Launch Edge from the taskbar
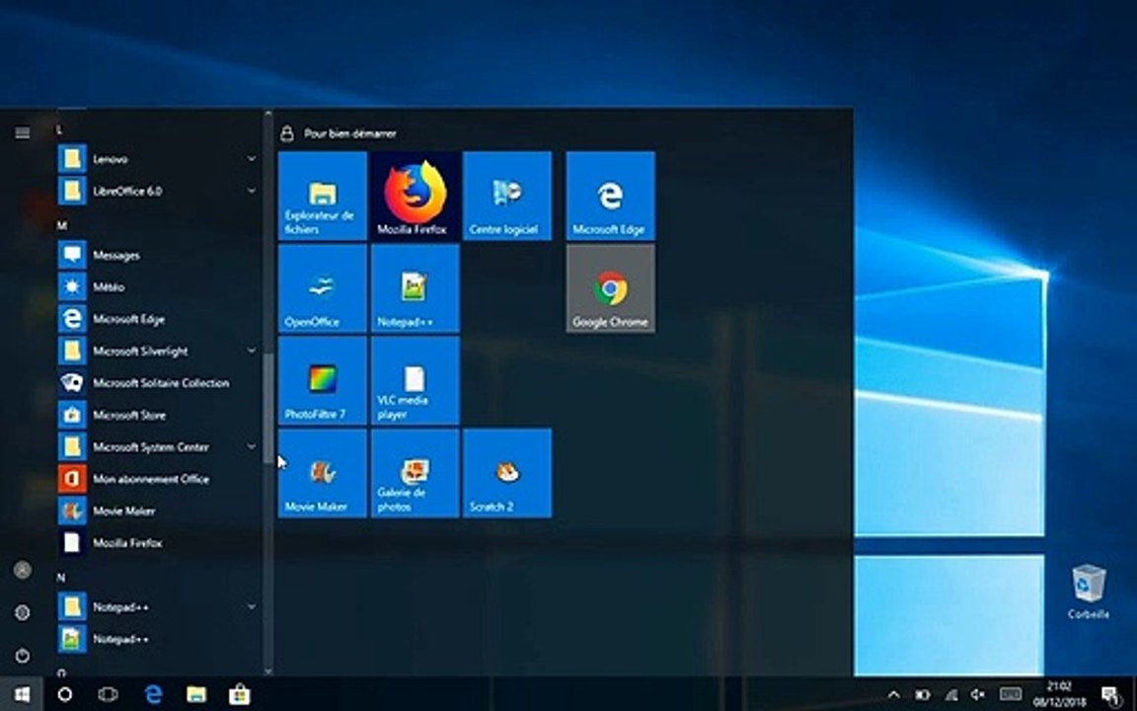 153,694
